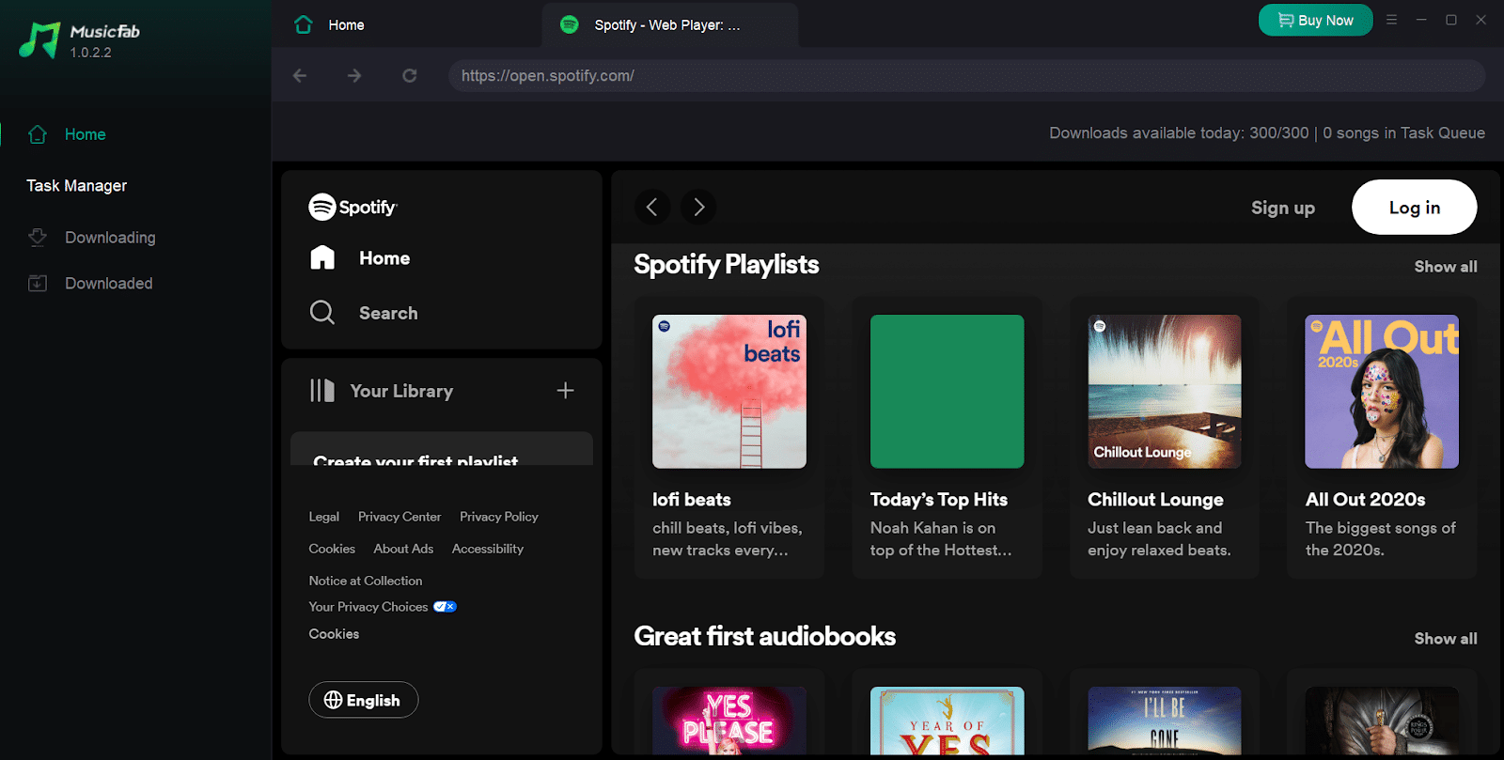Click the Downloaded box icon
The image size is (1504, 760).
(x=38, y=283)
